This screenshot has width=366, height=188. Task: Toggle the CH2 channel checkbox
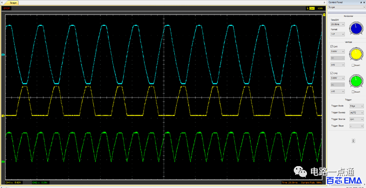(x=332, y=73)
